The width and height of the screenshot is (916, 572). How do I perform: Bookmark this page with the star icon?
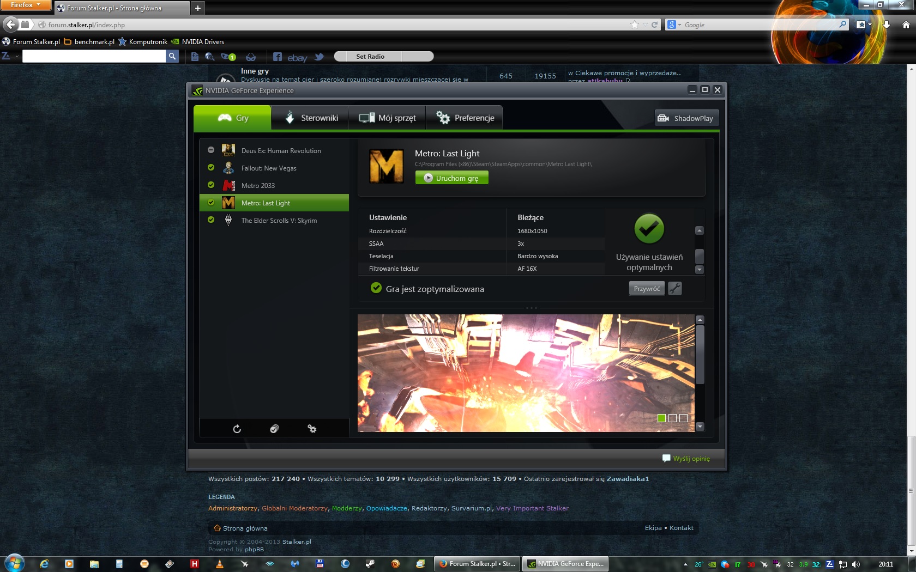click(x=634, y=25)
